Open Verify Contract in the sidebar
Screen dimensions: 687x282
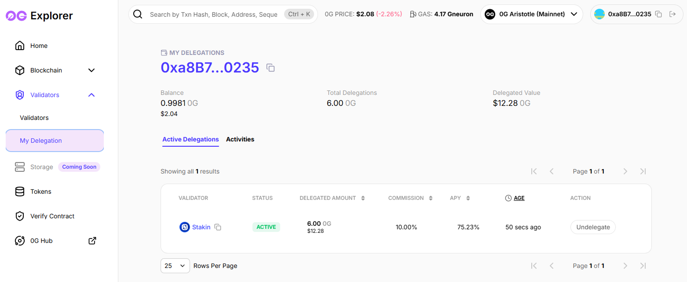[52, 216]
